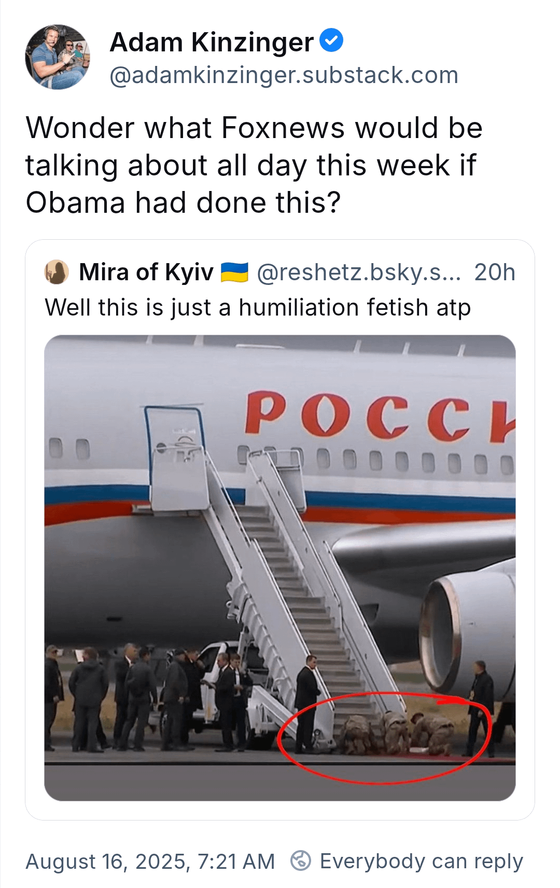
Task: Open the Mira of Kyiv name link
Action: pos(146,272)
